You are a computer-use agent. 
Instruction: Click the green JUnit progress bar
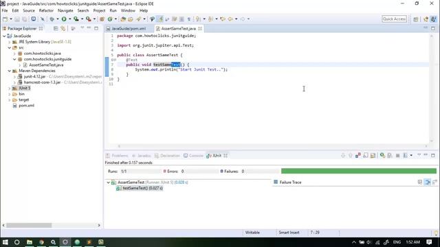coord(359,171)
